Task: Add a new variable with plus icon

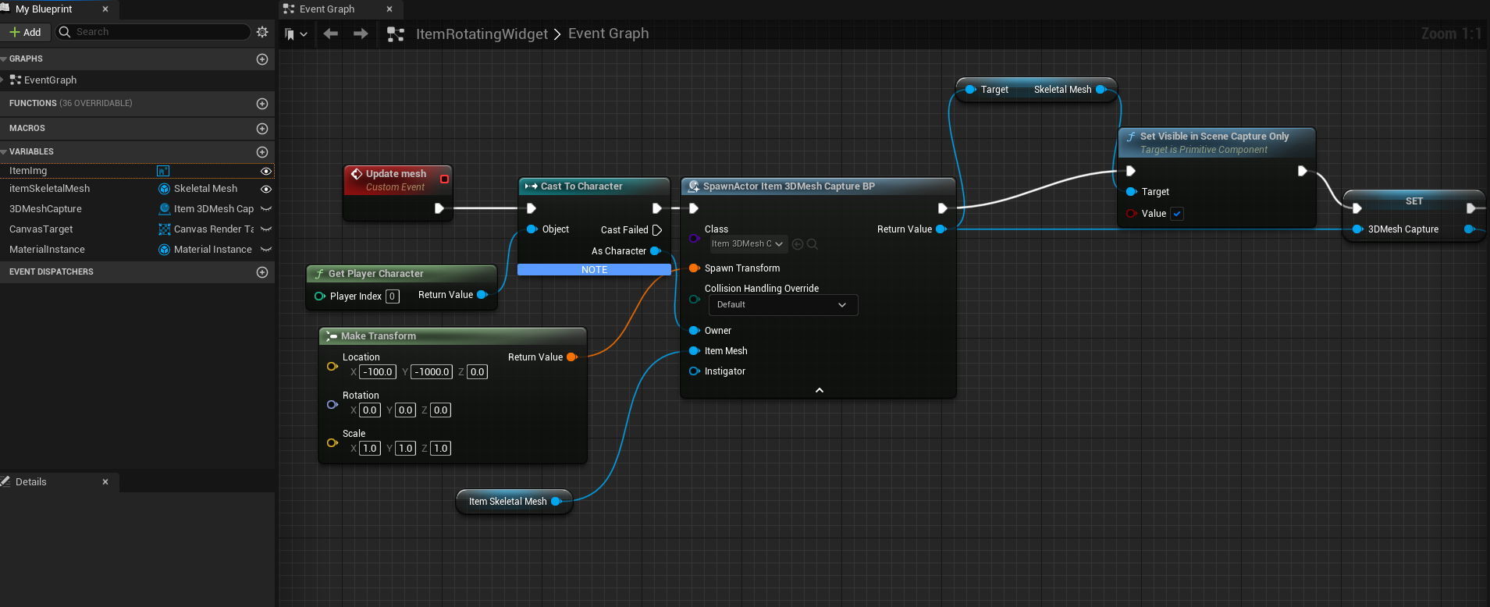Action: [x=262, y=152]
